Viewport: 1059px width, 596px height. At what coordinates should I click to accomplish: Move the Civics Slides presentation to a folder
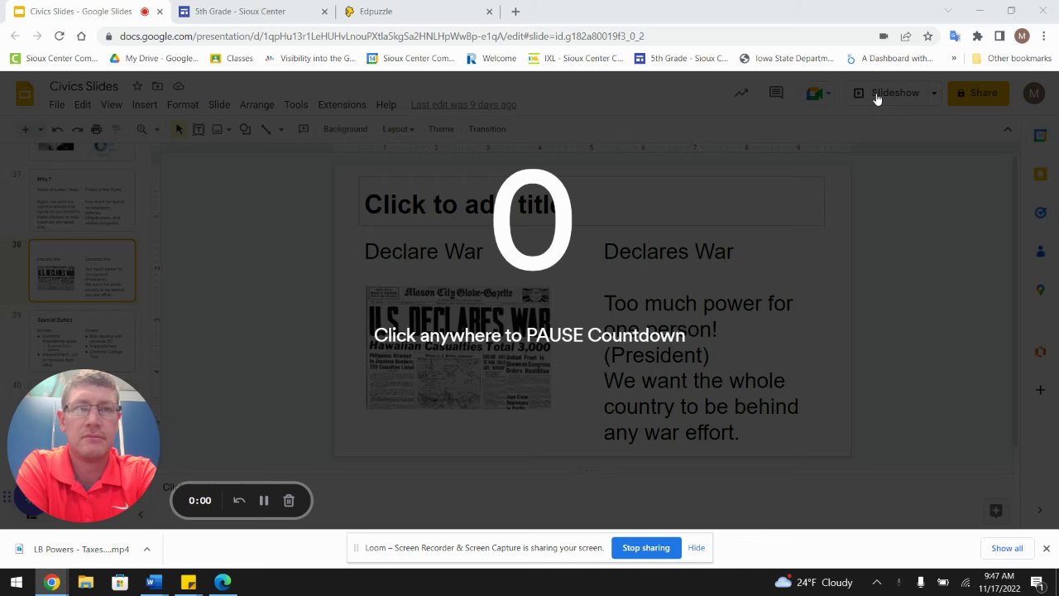coord(157,86)
